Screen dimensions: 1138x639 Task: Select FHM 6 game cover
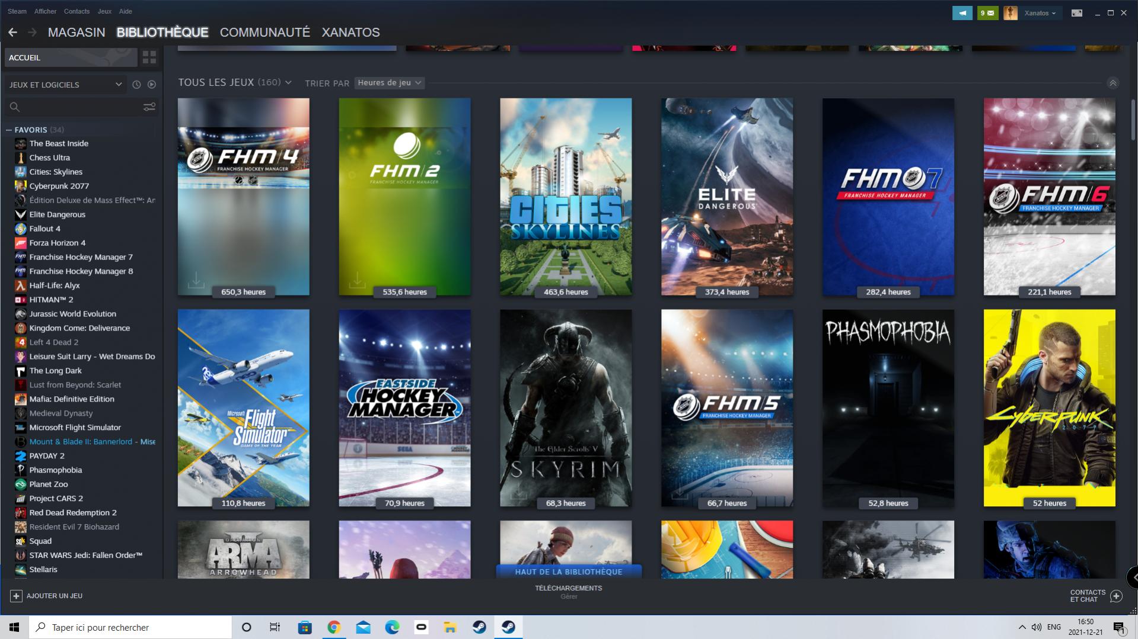click(x=1050, y=197)
